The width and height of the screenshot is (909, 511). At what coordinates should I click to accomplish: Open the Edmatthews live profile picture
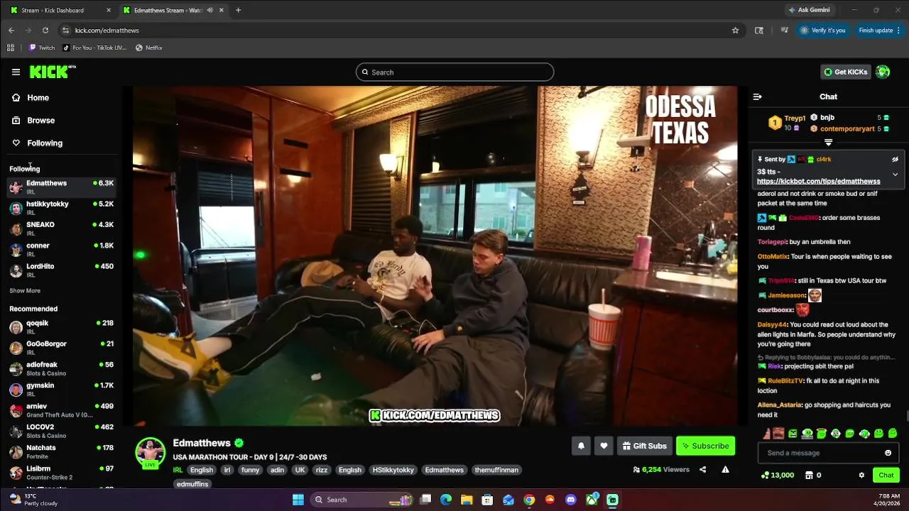point(150,453)
